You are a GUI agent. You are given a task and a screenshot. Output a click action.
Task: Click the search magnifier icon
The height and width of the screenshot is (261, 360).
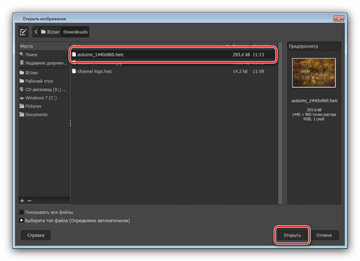pos(22,54)
